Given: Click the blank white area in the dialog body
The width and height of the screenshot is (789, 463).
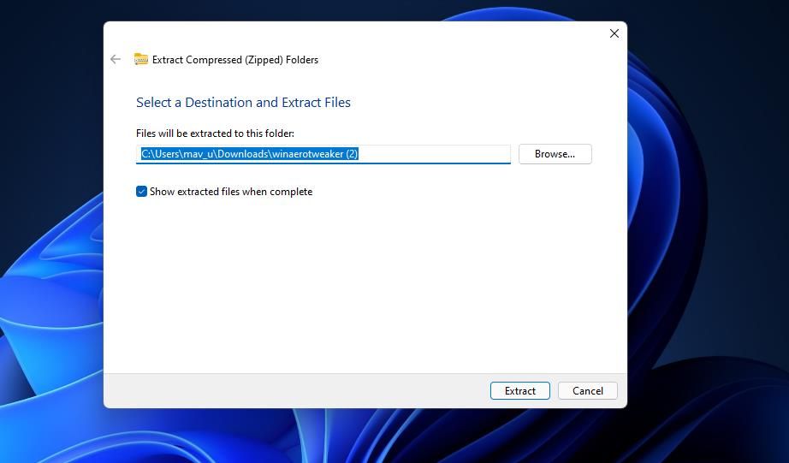Looking at the screenshot, I should [359, 282].
